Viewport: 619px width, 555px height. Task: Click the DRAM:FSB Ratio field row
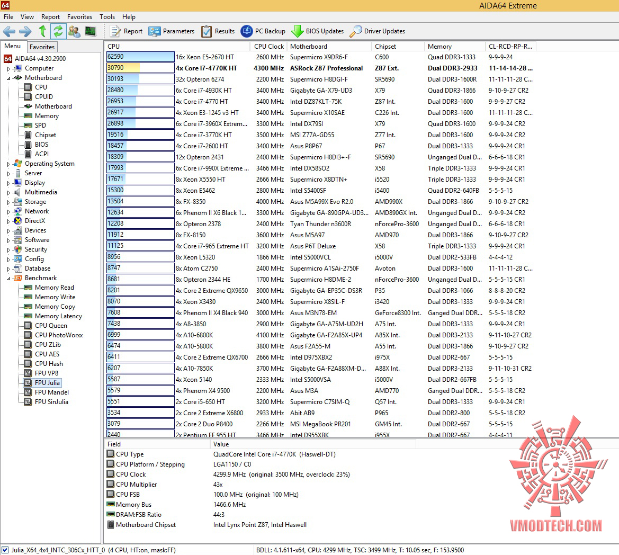pos(261,515)
